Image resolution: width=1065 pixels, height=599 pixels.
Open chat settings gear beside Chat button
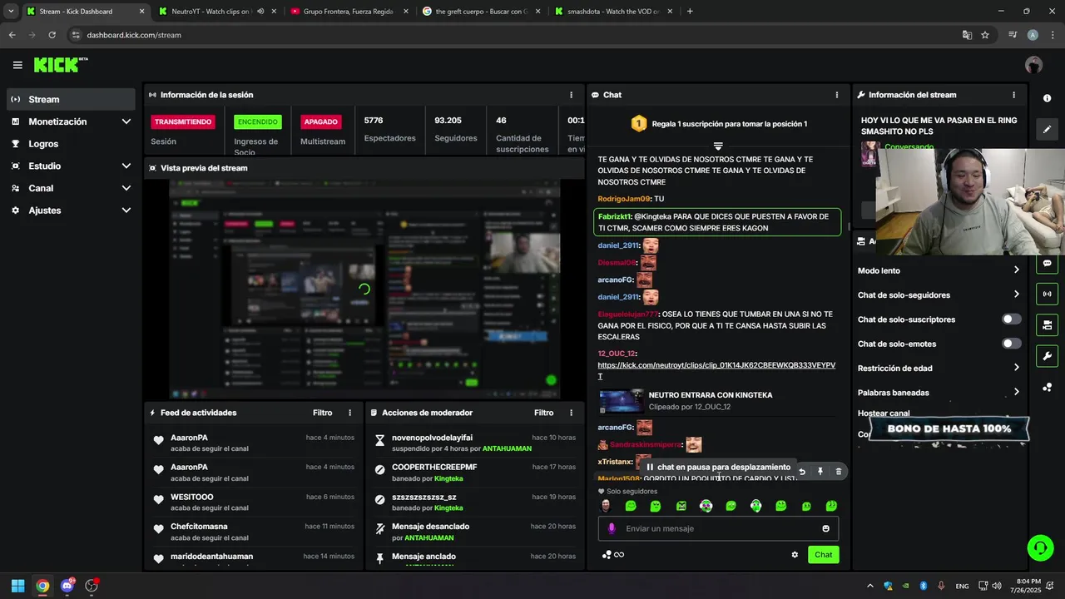point(795,555)
